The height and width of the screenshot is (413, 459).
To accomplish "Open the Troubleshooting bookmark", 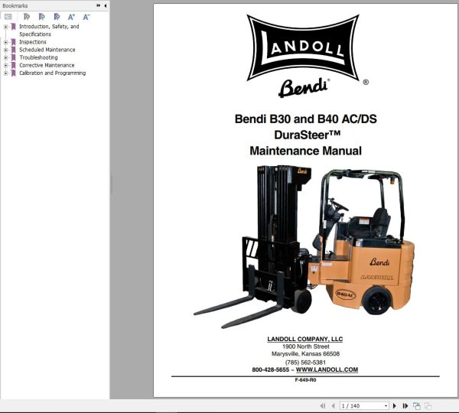I will click(38, 57).
